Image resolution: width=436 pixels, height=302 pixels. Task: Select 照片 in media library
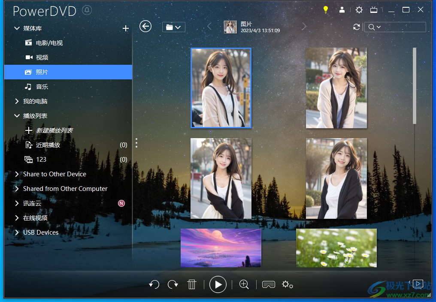pyautogui.click(x=68, y=72)
